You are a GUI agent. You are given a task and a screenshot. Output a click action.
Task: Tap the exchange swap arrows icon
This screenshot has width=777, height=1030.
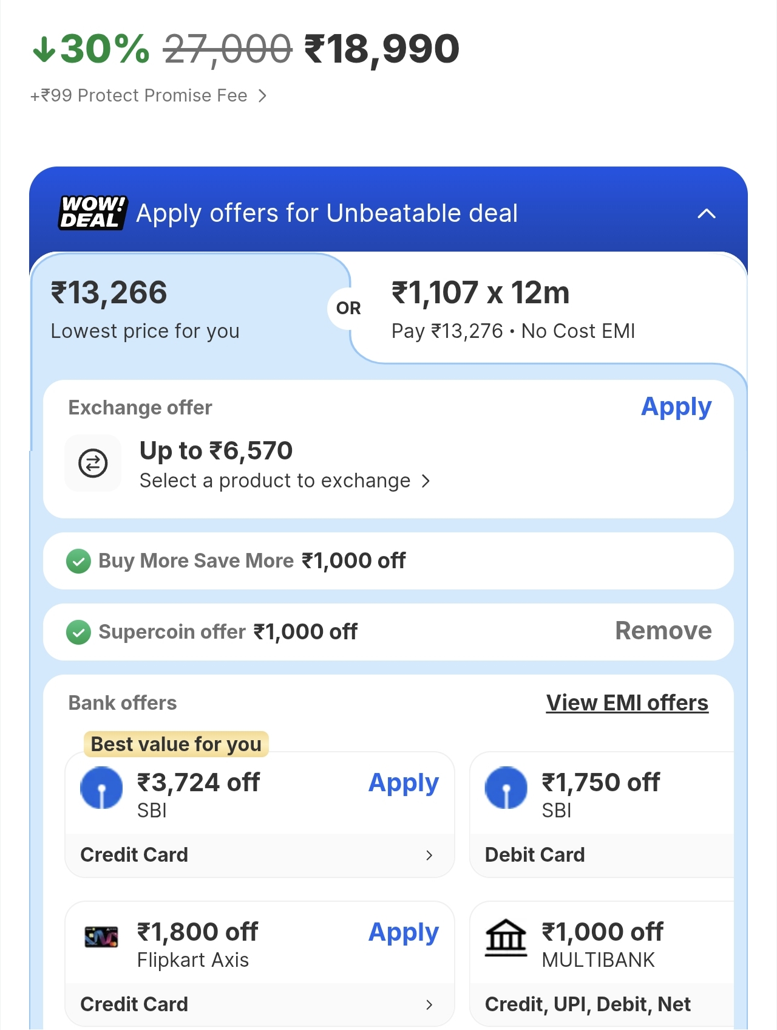(x=93, y=464)
